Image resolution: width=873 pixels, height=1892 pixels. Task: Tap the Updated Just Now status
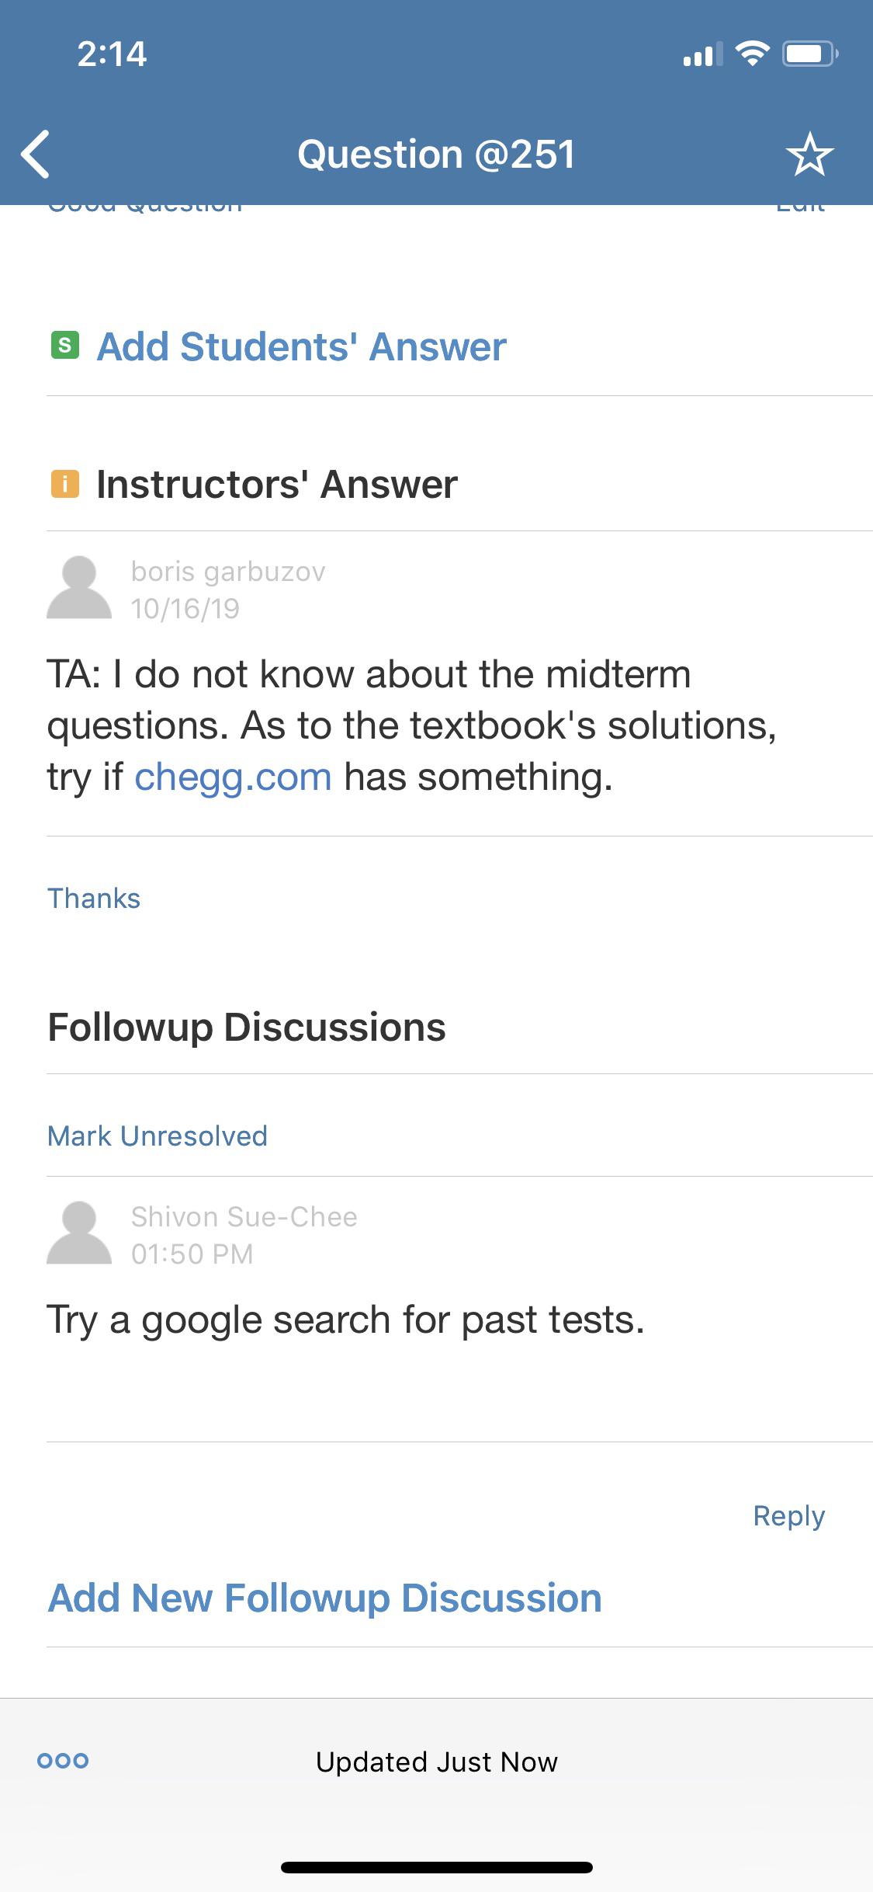click(x=436, y=1762)
